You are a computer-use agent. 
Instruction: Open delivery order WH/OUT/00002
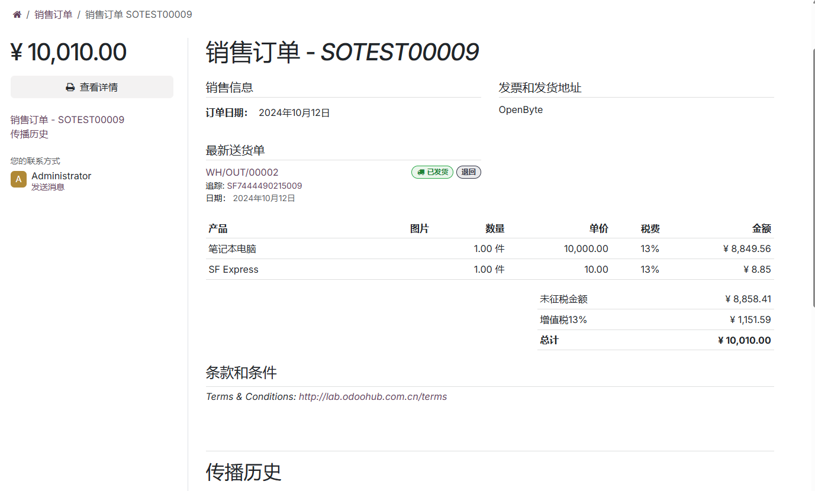pyautogui.click(x=242, y=172)
